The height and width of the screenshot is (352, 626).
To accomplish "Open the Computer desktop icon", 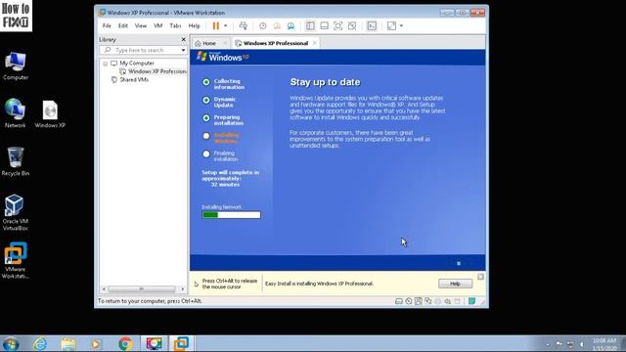I will [x=16, y=66].
